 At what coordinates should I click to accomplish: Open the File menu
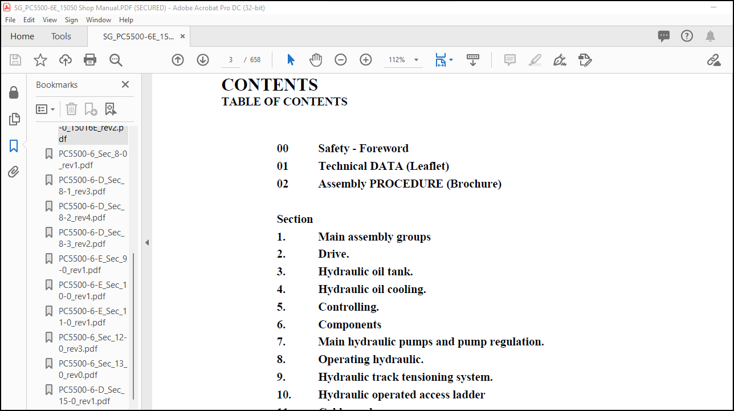click(10, 19)
